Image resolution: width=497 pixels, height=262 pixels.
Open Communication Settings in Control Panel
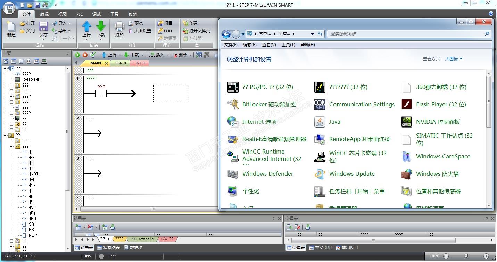354,104
